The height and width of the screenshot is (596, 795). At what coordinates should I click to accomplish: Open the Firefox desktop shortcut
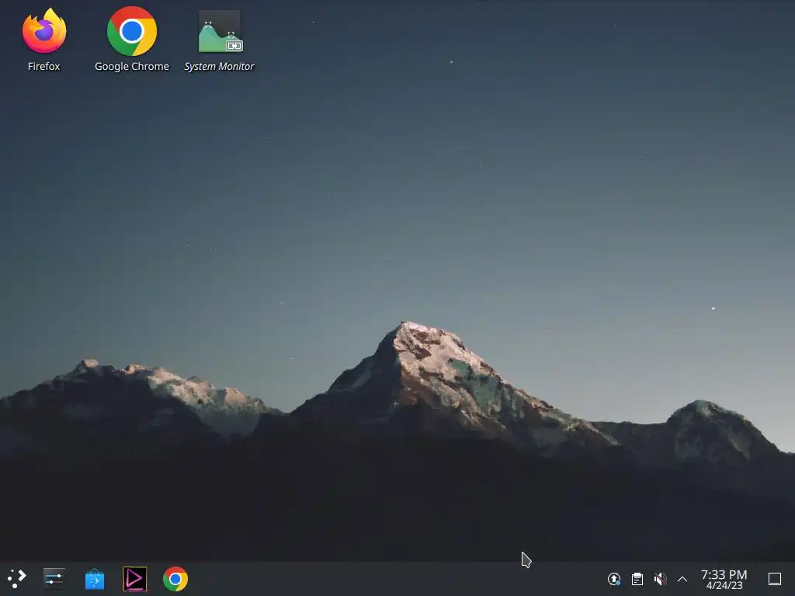[44, 31]
